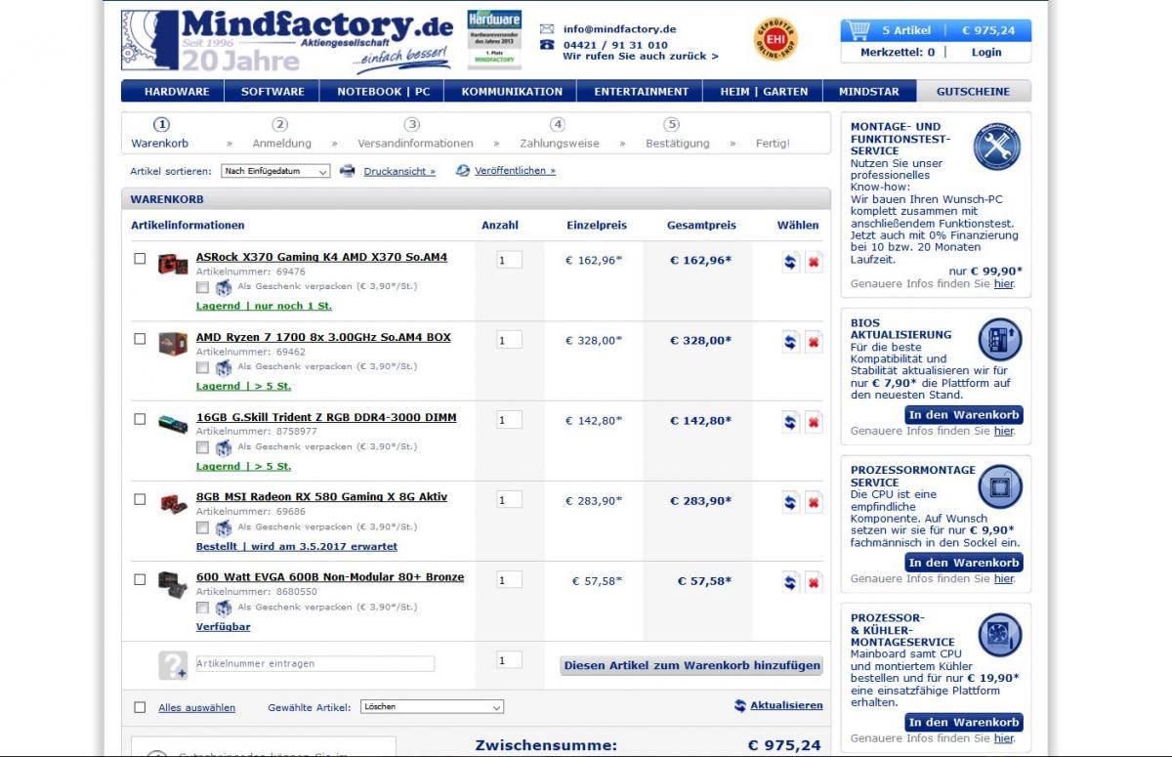Screen dimensions: 1172x757
Task: Click the Aktualisieren refresh icon
Action: 740,705
